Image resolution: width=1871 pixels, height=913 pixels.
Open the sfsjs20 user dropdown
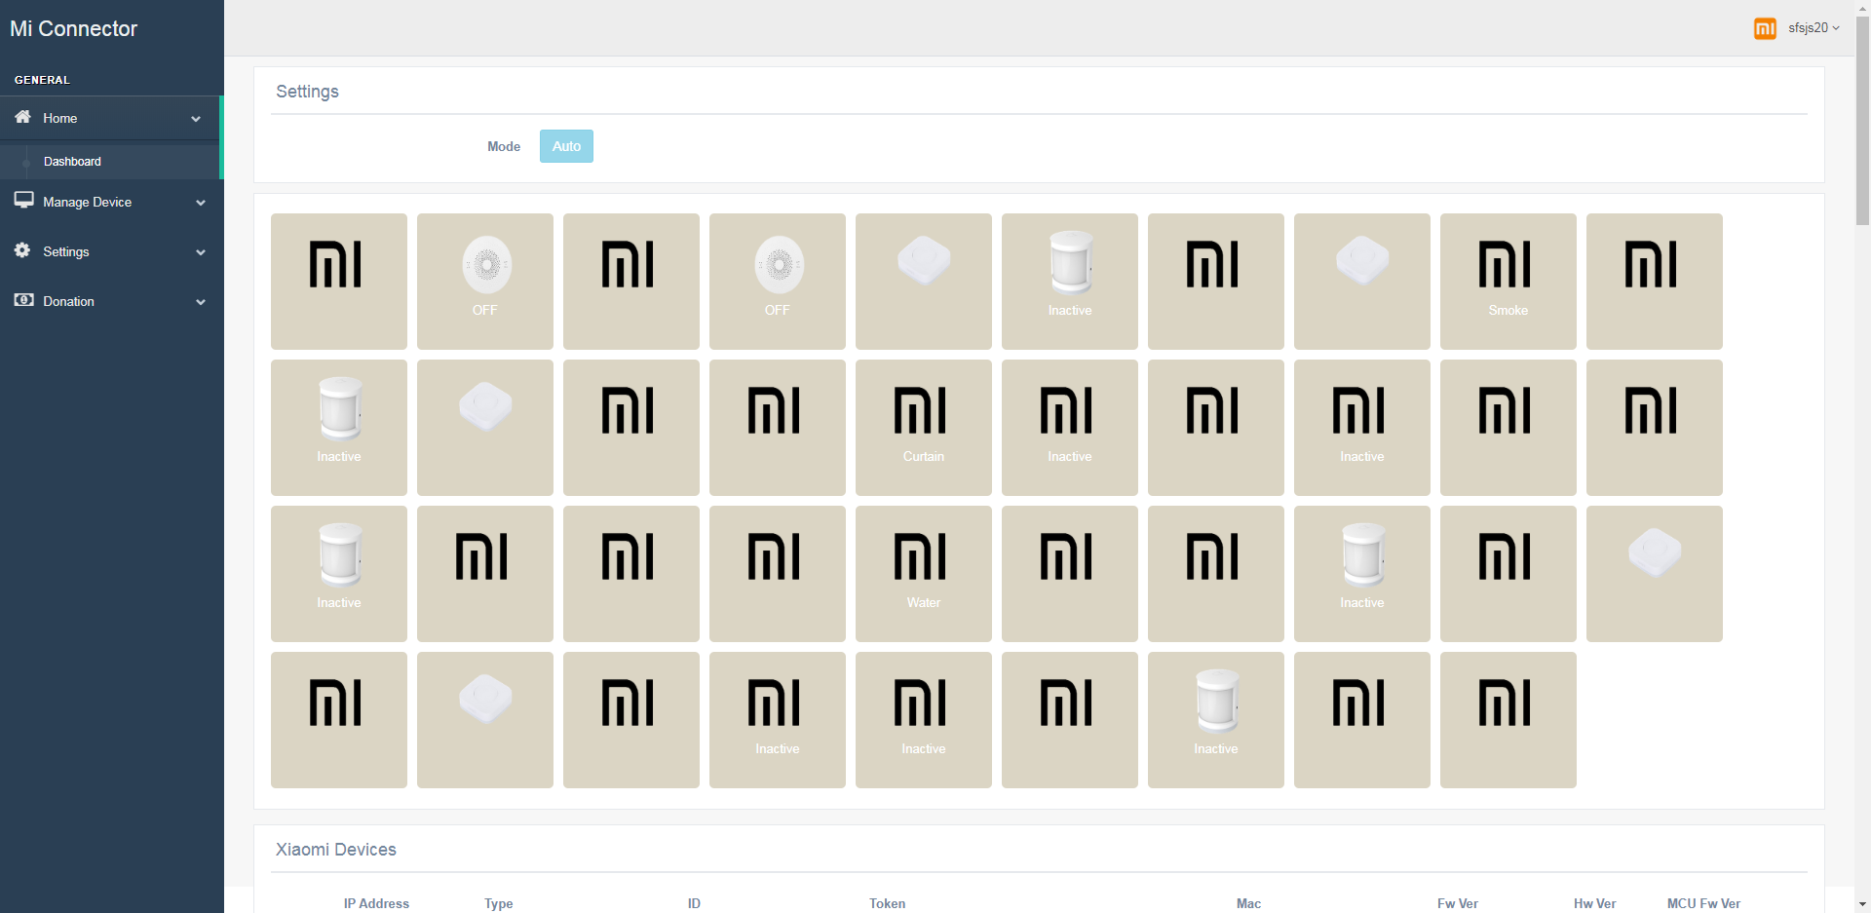tap(1814, 28)
